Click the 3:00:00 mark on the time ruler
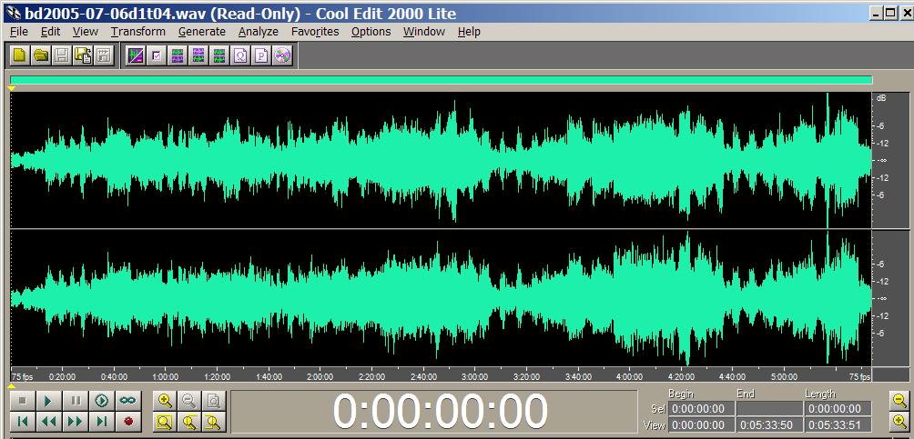 pyautogui.click(x=474, y=376)
